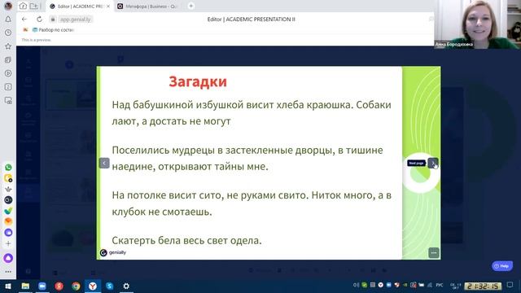This screenshot has width=521, height=293.
Task: Open WhatsApp in the browser sidebar
Action: (8, 168)
